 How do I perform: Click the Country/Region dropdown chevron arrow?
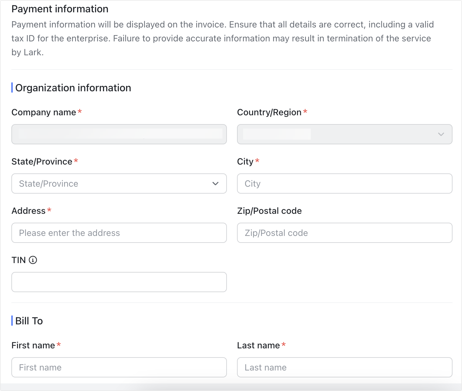441,134
